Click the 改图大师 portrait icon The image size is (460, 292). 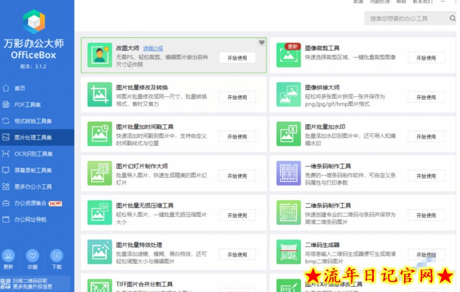(x=99, y=55)
